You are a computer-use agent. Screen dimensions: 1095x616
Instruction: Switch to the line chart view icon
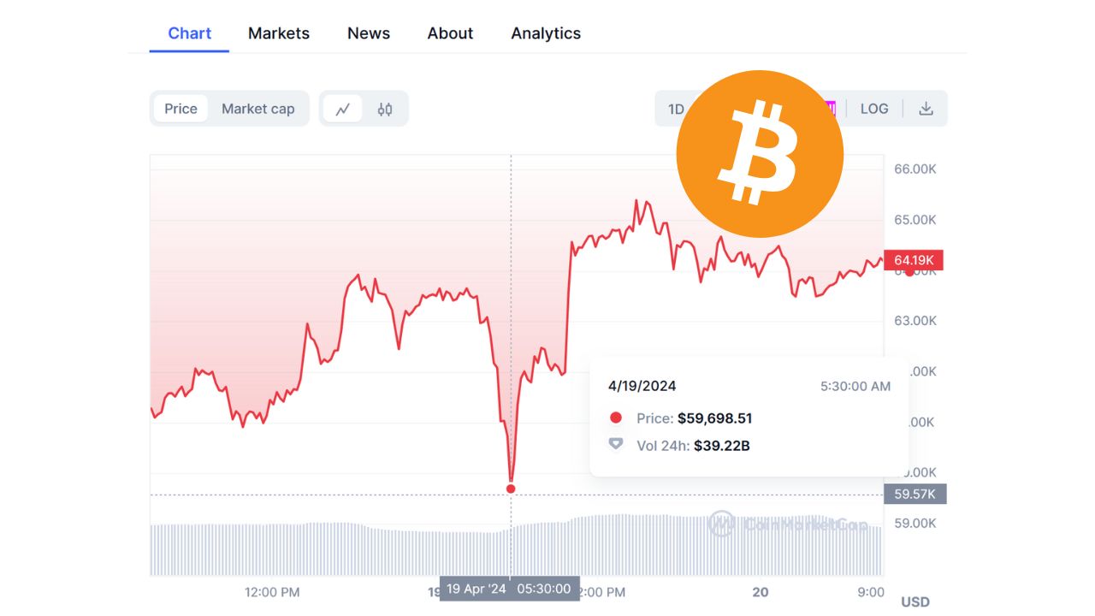pos(343,109)
